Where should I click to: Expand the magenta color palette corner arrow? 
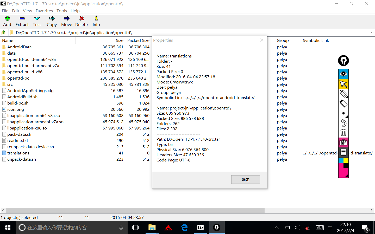point(347,175)
